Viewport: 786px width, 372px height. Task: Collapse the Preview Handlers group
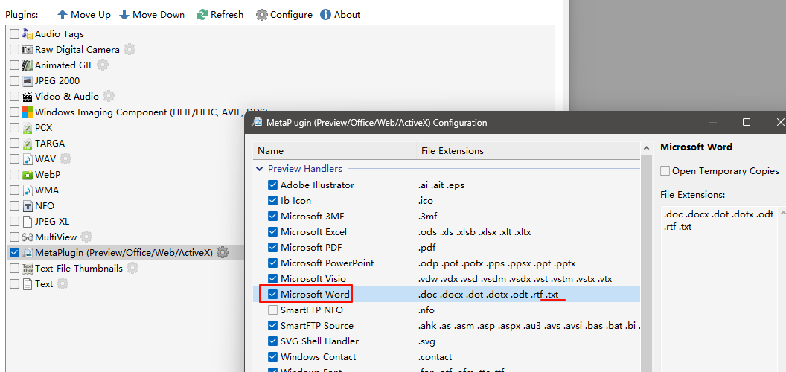tap(260, 169)
